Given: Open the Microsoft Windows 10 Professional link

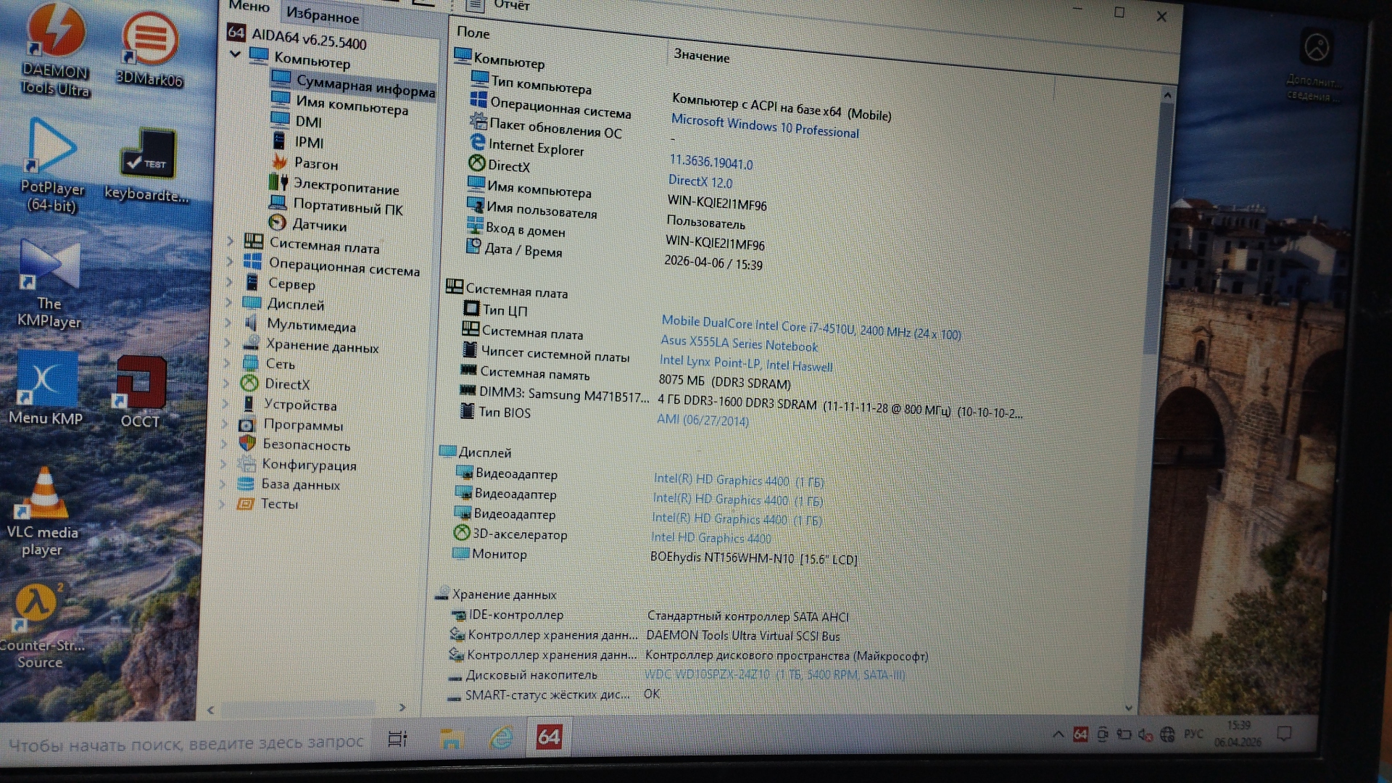Looking at the screenshot, I should [x=764, y=126].
